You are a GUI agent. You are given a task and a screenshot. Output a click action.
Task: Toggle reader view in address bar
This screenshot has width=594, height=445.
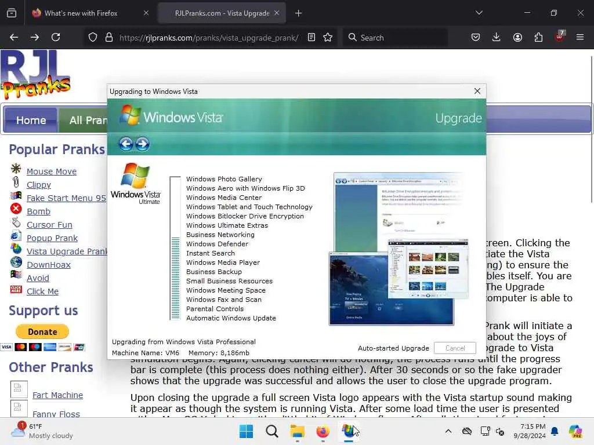(312, 37)
